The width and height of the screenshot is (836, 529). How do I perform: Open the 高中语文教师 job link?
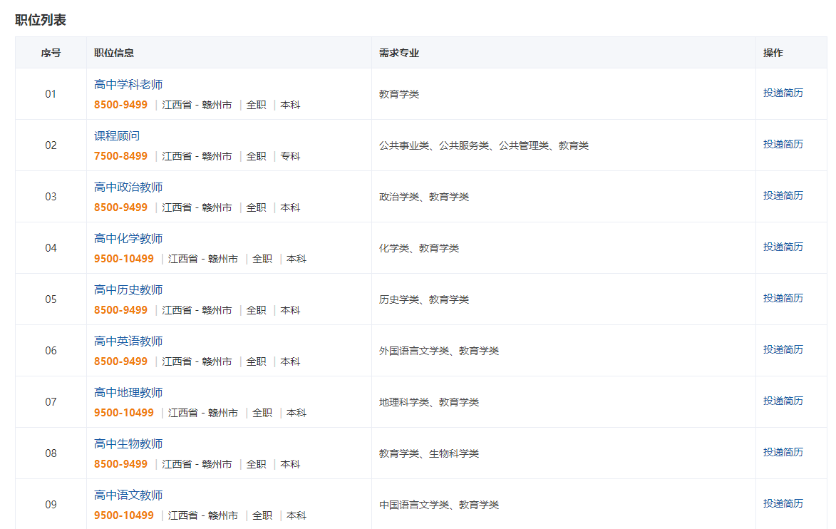(x=128, y=495)
